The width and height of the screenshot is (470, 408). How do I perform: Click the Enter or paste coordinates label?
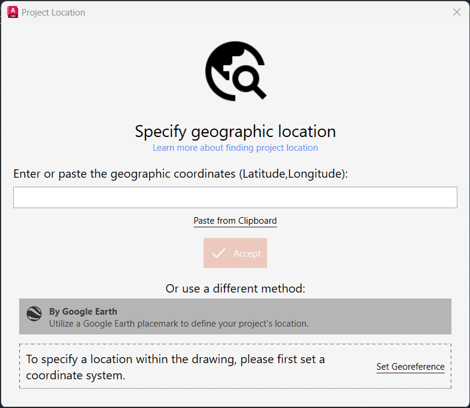tap(180, 174)
